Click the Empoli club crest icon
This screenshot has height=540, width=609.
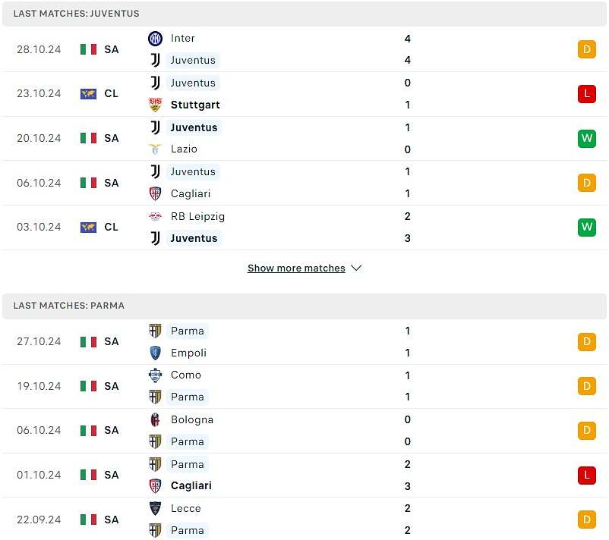tap(156, 353)
